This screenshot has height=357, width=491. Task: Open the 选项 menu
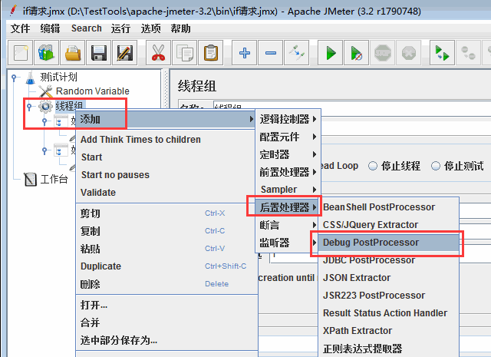click(x=150, y=28)
